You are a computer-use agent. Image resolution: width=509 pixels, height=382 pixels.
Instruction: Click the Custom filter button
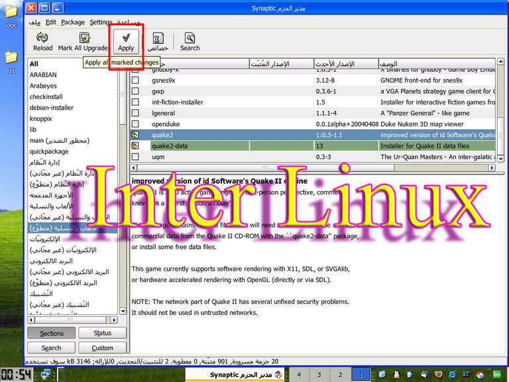102,348
